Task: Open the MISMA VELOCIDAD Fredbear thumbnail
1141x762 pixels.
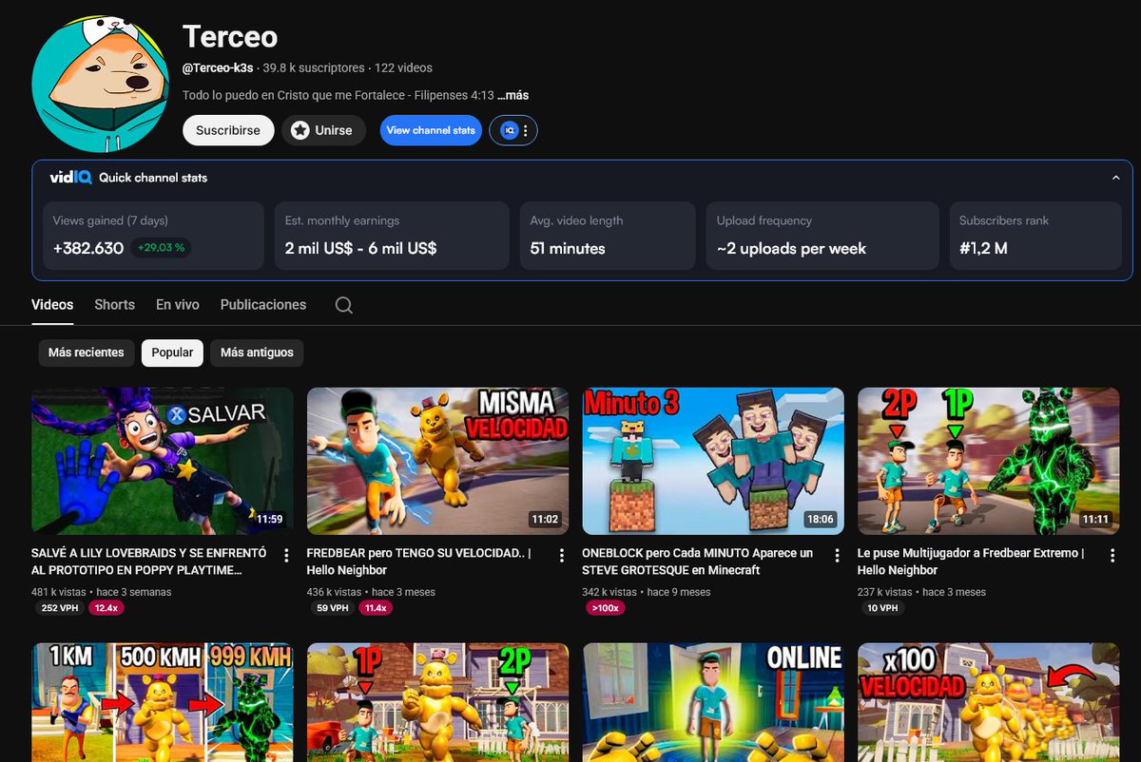Action: [x=437, y=461]
